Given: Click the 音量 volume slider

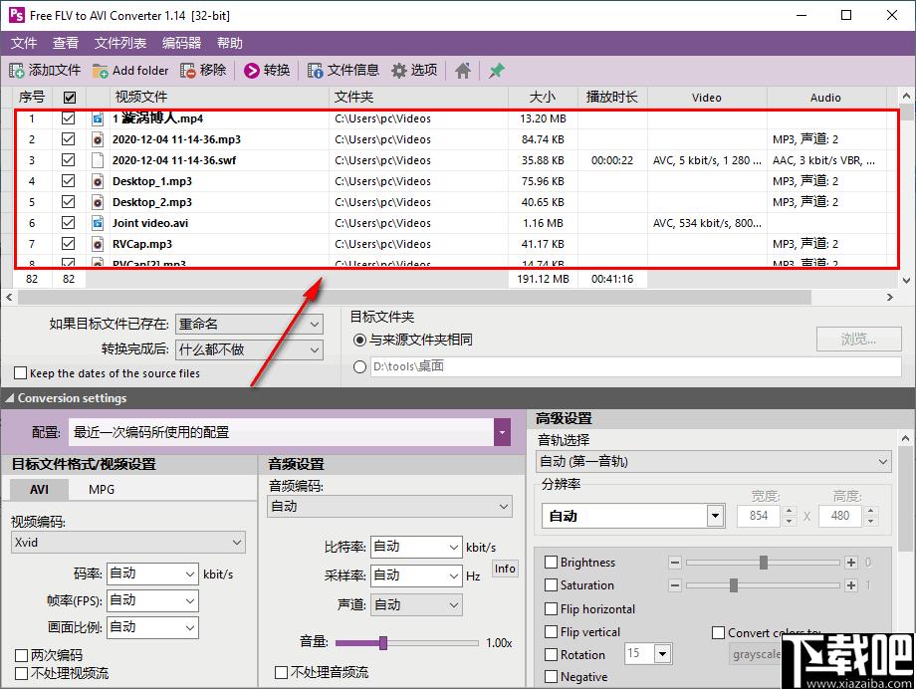Looking at the screenshot, I should 406,643.
